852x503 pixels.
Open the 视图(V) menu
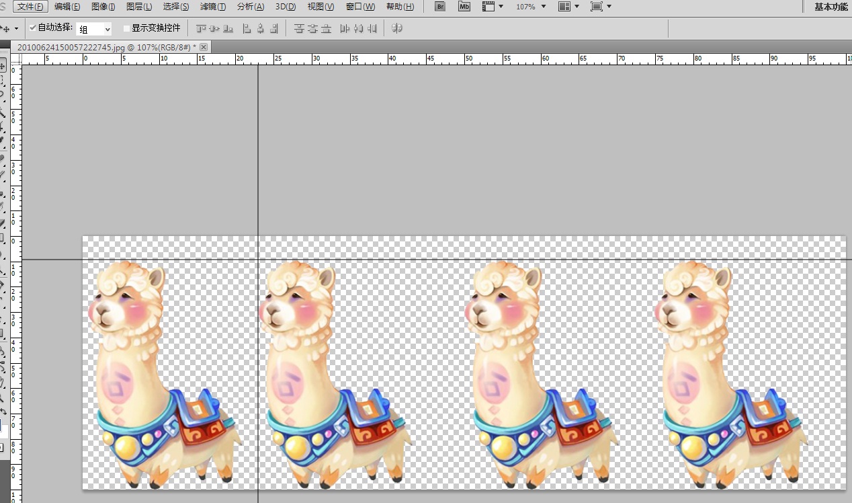pyautogui.click(x=321, y=7)
